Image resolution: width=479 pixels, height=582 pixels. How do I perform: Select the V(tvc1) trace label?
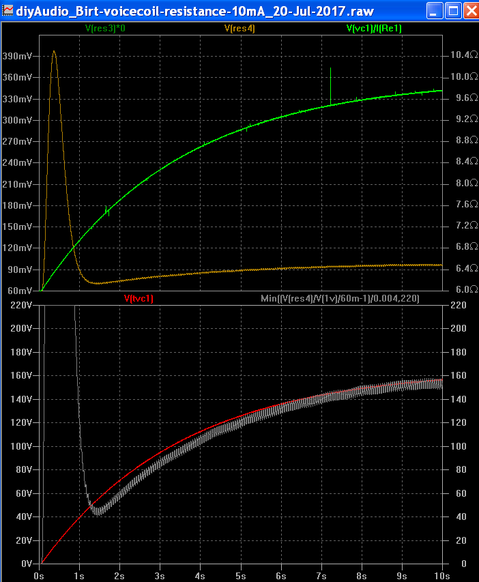click(x=139, y=298)
